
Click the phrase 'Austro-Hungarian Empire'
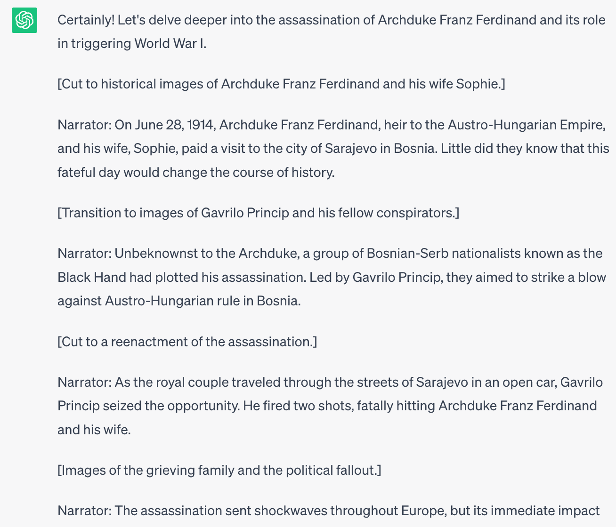pyautogui.click(x=526, y=125)
